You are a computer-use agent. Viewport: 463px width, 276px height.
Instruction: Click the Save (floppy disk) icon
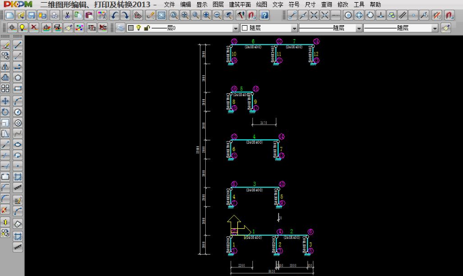pos(32,15)
